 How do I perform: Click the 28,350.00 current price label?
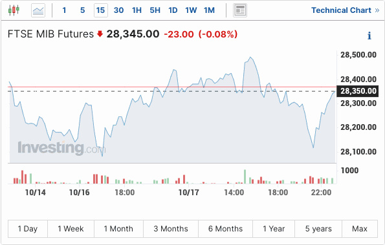tap(357, 91)
